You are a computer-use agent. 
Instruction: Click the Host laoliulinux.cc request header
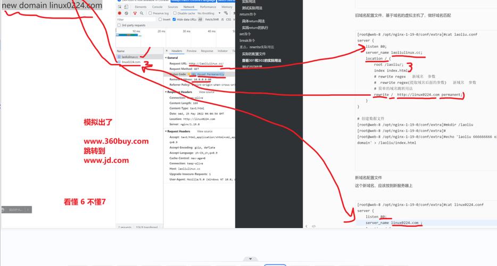coord(185,169)
